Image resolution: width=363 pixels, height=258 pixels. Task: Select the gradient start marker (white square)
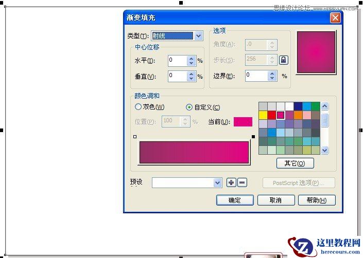pos(135,137)
